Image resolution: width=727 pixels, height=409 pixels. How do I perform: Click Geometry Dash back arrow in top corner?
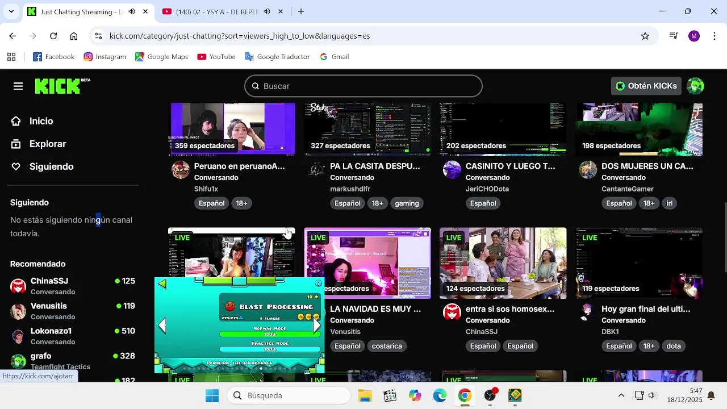tap(162, 284)
